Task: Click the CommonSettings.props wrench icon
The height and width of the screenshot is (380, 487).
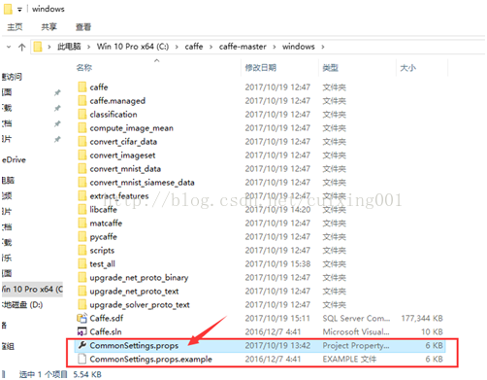Action: [x=82, y=345]
